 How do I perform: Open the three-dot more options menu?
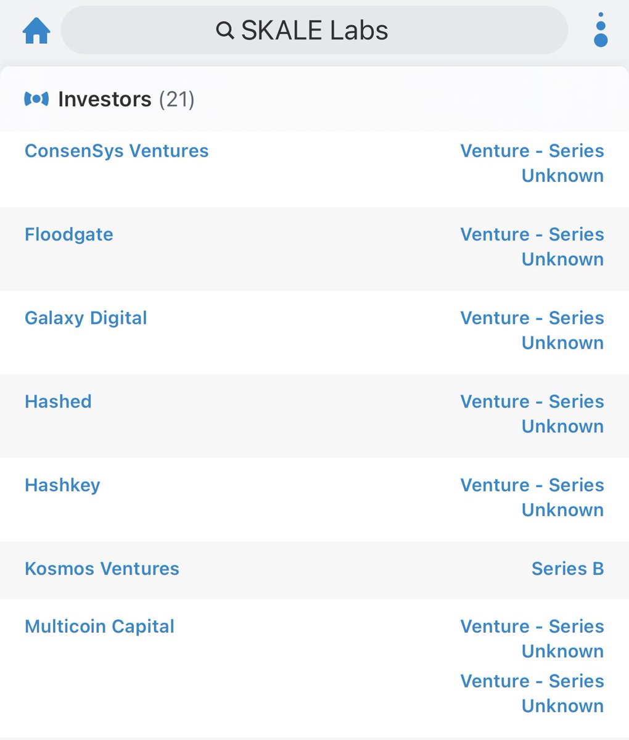(600, 30)
